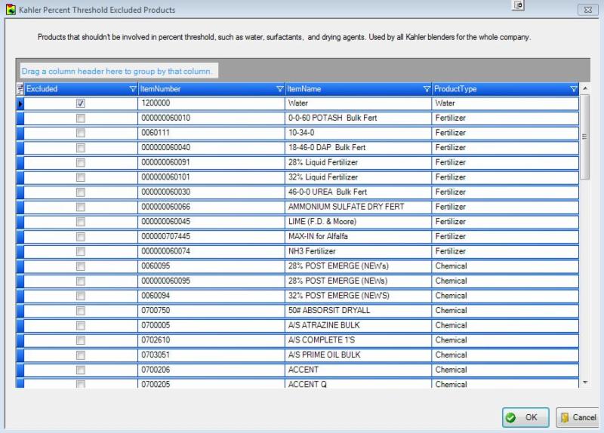Uncheck the Excluded checkbox for Water
604x433 pixels.
click(x=81, y=103)
